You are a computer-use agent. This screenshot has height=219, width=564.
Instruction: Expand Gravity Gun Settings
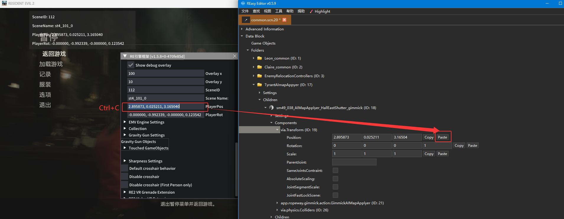pos(125,135)
